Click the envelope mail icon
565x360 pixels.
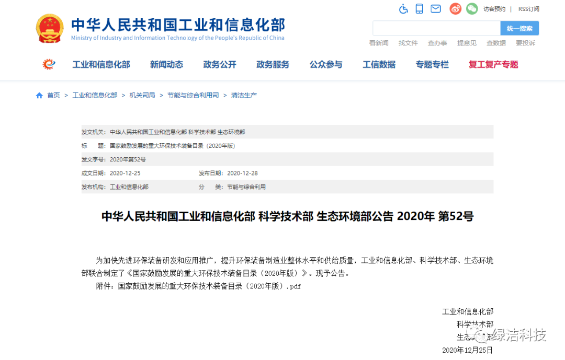pyautogui.click(x=435, y=9)
